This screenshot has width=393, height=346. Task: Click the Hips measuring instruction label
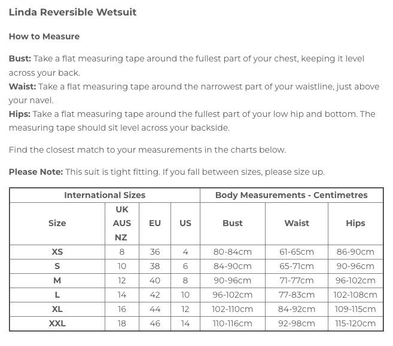tap(20, 114)
